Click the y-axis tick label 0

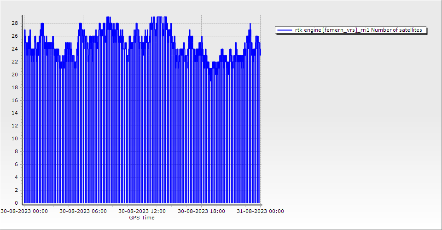pyautogui.click(x=16, y=203)
